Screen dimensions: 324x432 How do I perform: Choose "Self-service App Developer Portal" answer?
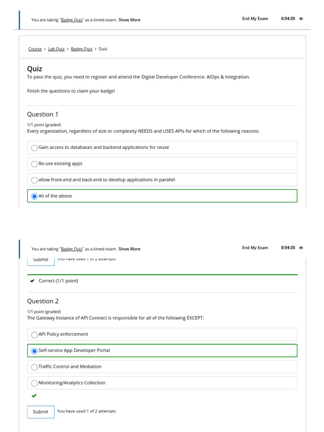[35, 351]
